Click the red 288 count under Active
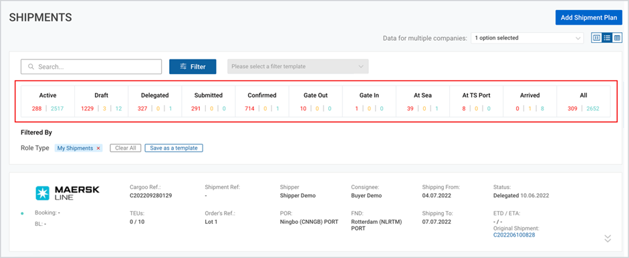This screenshot has width=629, height=258. pos(37,108)
